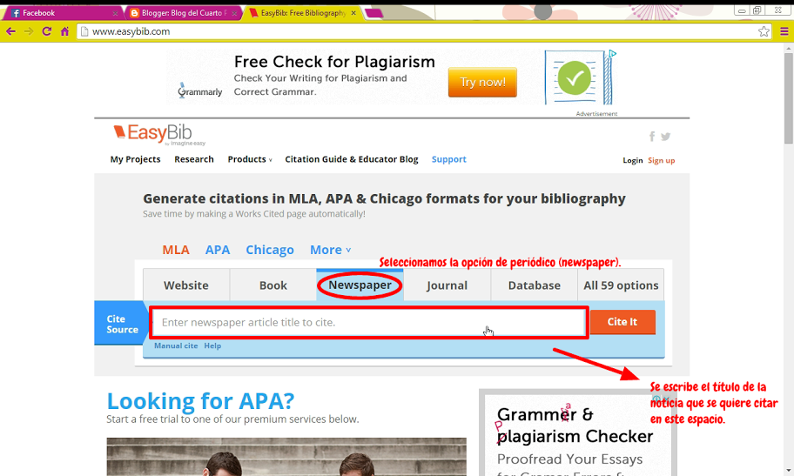The image size is (794, 476).
Task: Click the scrollbar down arrow
Action: (x=789, y=472)
